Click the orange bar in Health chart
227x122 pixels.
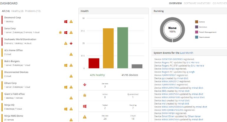pos(108,48)
